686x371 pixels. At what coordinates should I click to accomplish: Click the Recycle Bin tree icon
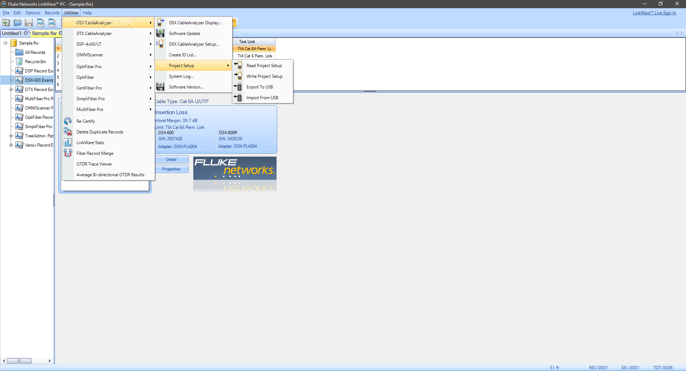tap(20, 62)
